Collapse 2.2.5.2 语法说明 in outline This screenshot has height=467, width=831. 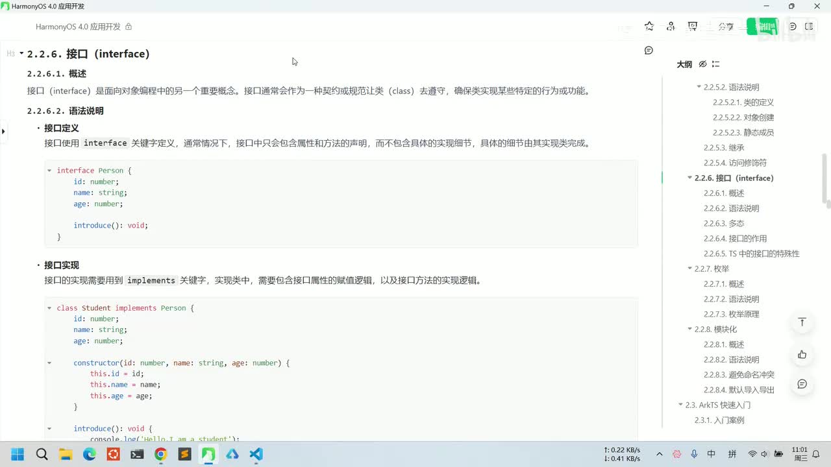click(x=699, y=87)
